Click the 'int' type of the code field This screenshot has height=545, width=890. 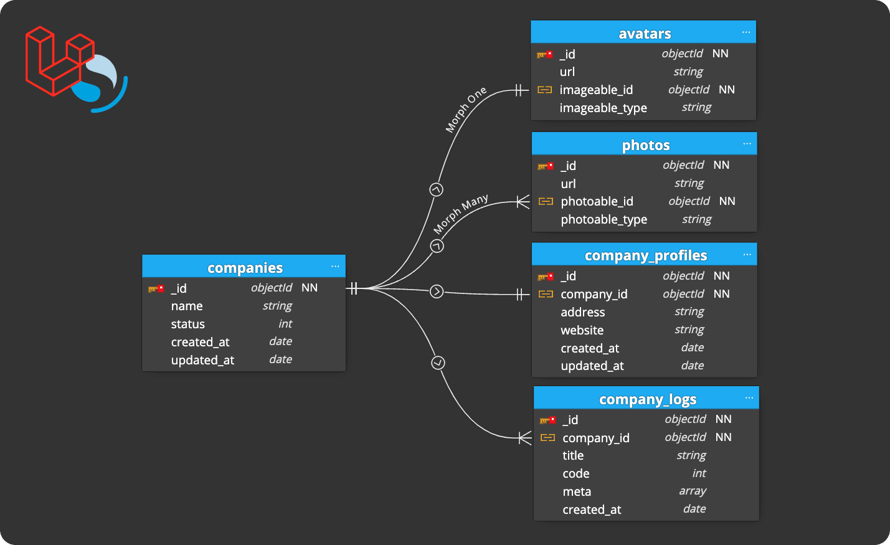[x=699, y=473]
